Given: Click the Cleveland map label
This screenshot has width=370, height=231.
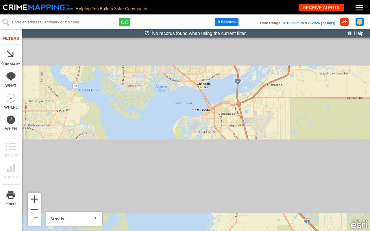Looking at the screenshot, I should [275, 85].
